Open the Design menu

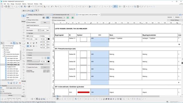tap(12, 4)
